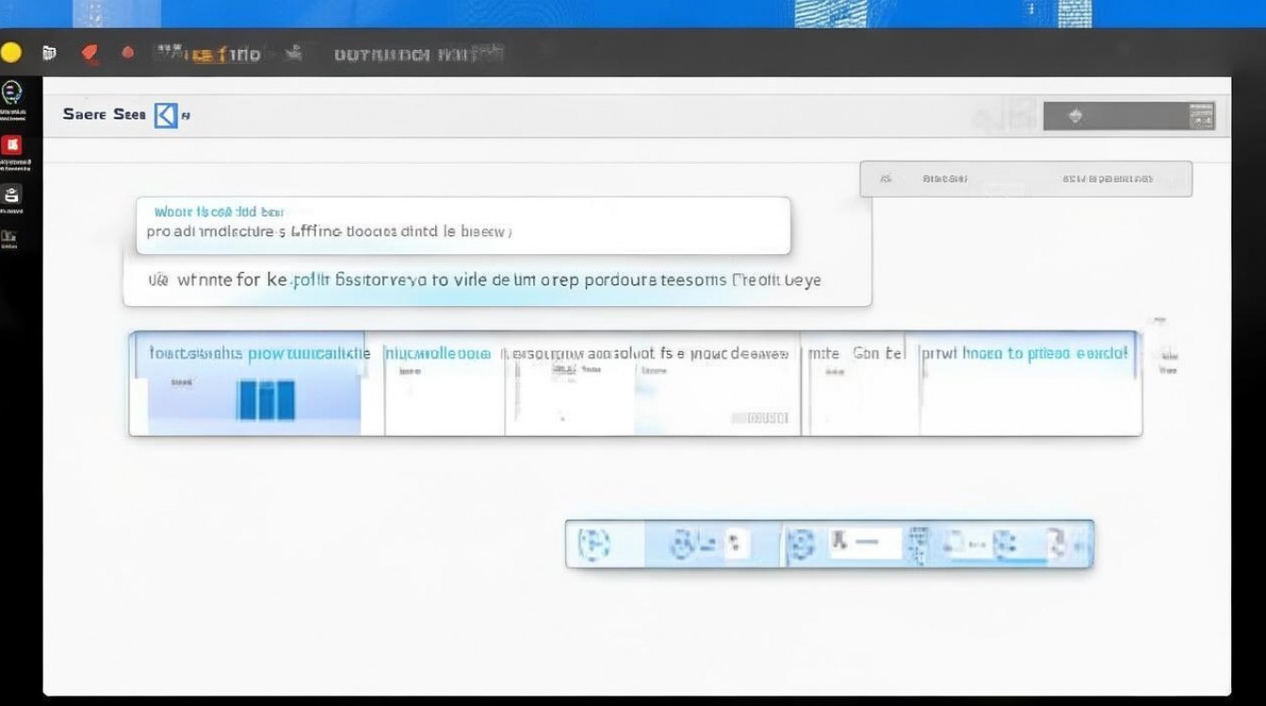Click the rightmost icon of the floating toolbar
This screenshot has height=706, width=1266.
tap(1059, 543)
